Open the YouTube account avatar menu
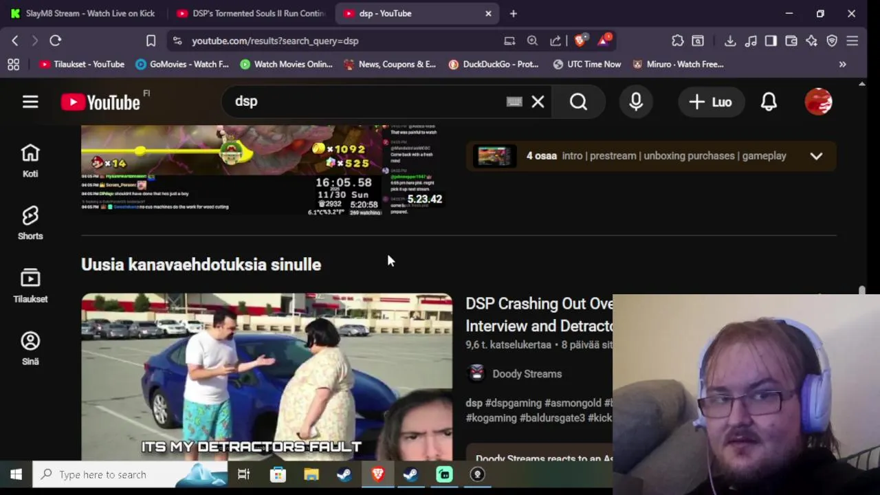 (818, 102)
